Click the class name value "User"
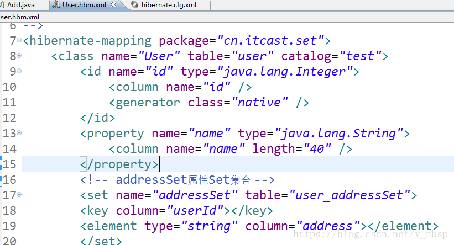 coord(159,56)
